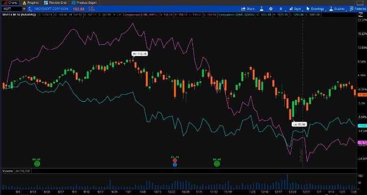The image size is (367, 195).
Task: Click the window restore icon at top right
Action: (360, 2)
